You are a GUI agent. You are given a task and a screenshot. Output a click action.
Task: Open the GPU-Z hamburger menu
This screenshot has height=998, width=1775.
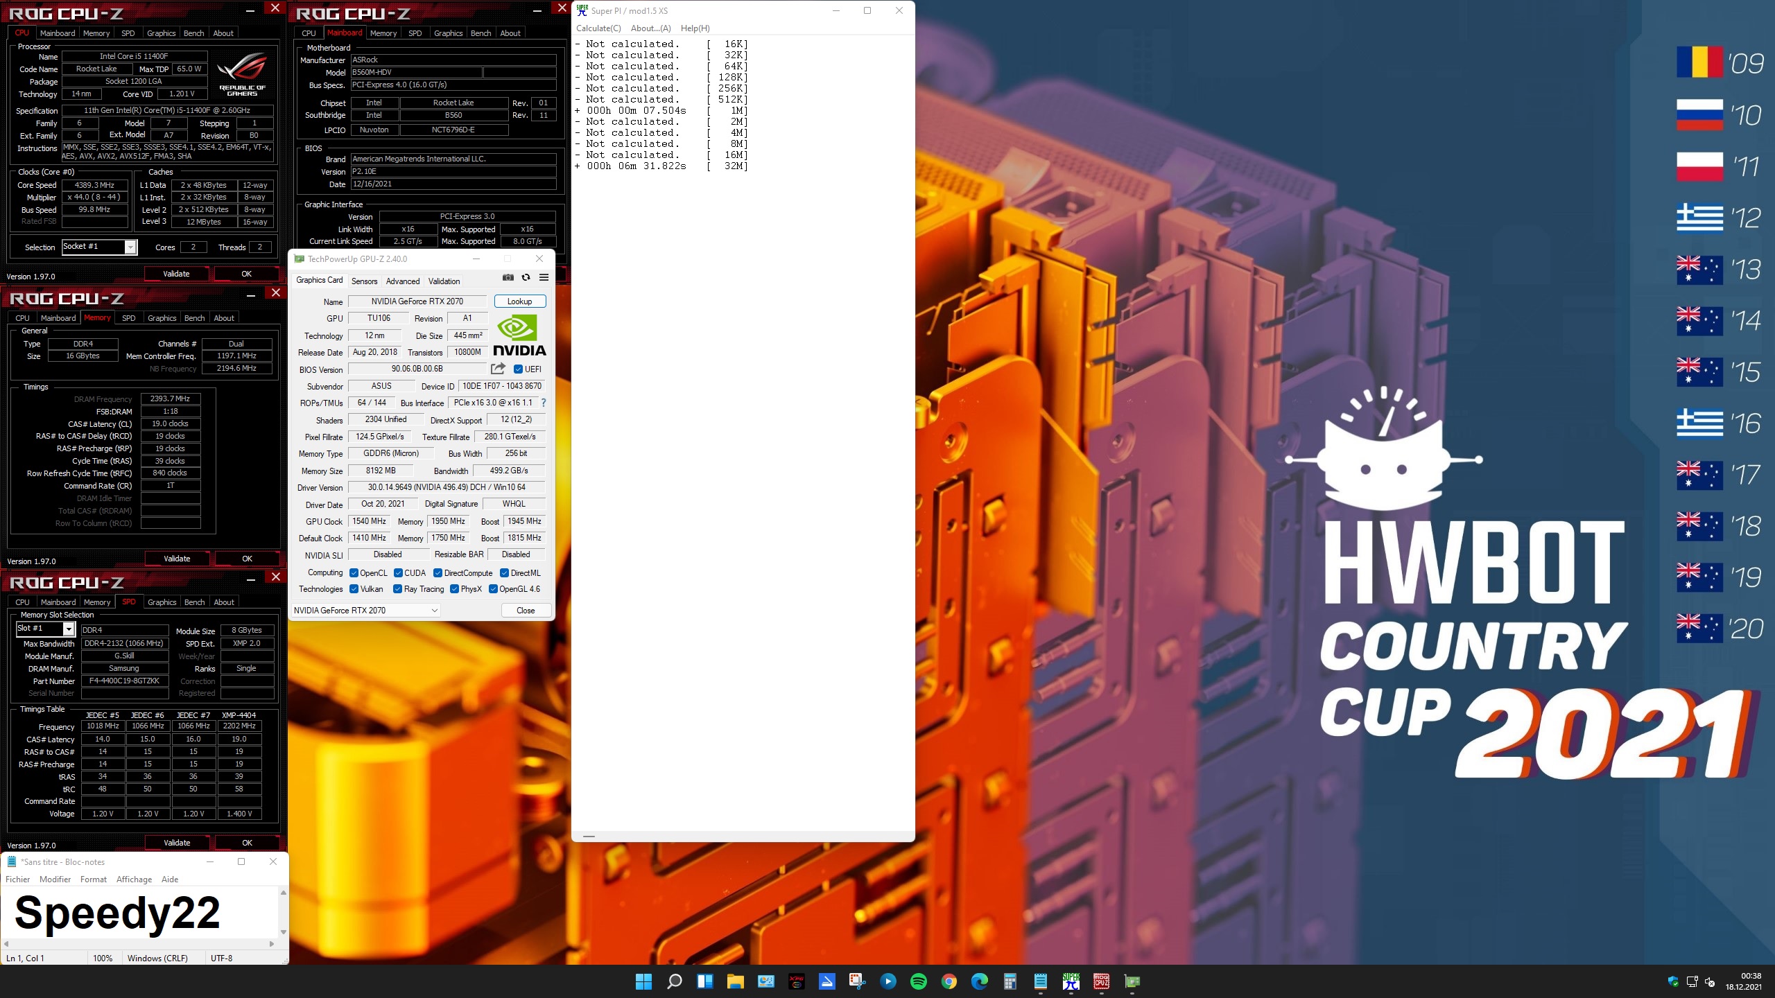coord(544,278)
